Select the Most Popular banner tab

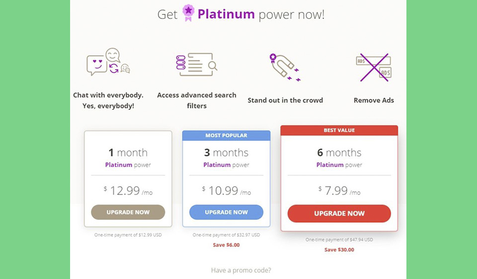226,135
